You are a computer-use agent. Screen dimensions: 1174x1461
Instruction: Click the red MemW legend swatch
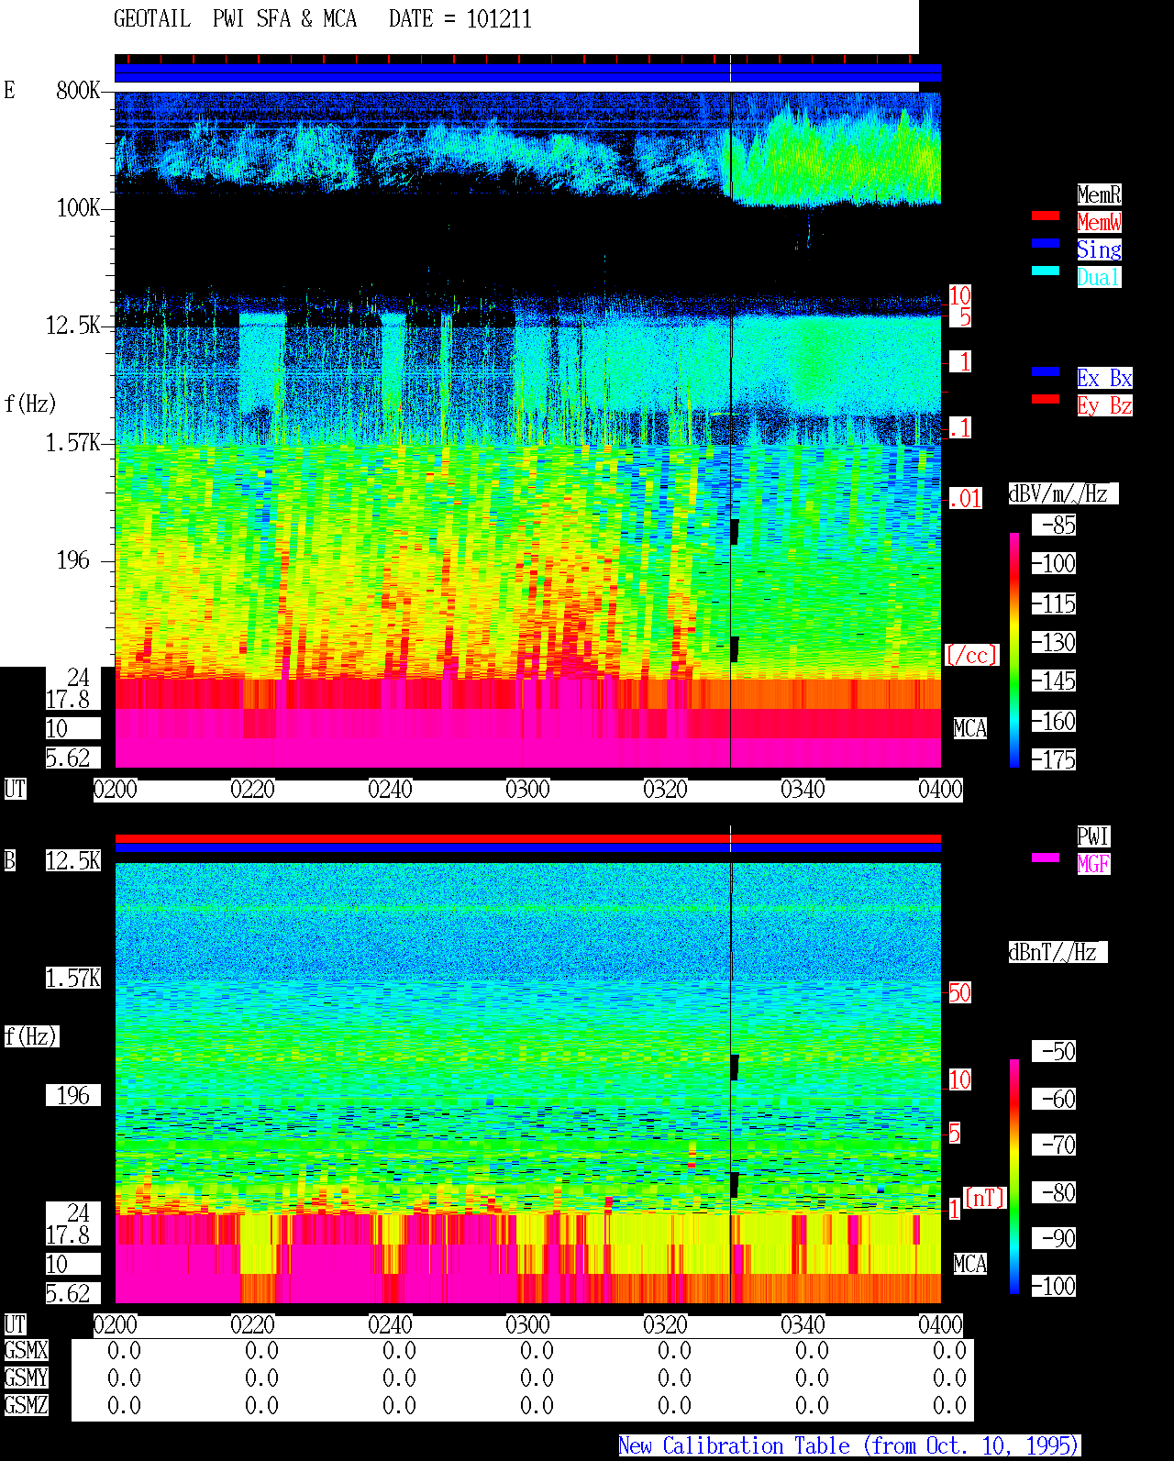coord(1046,216)
